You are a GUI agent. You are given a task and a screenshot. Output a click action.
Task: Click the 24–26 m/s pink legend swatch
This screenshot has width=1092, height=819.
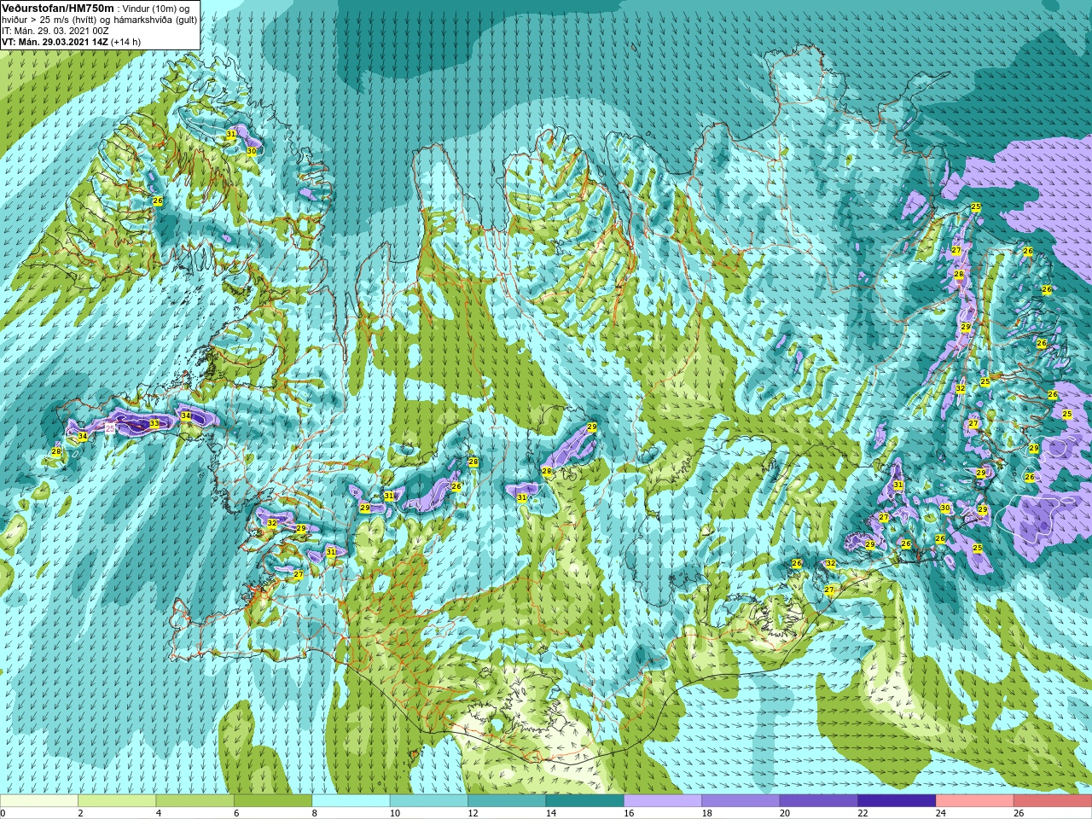coord(974,801)
